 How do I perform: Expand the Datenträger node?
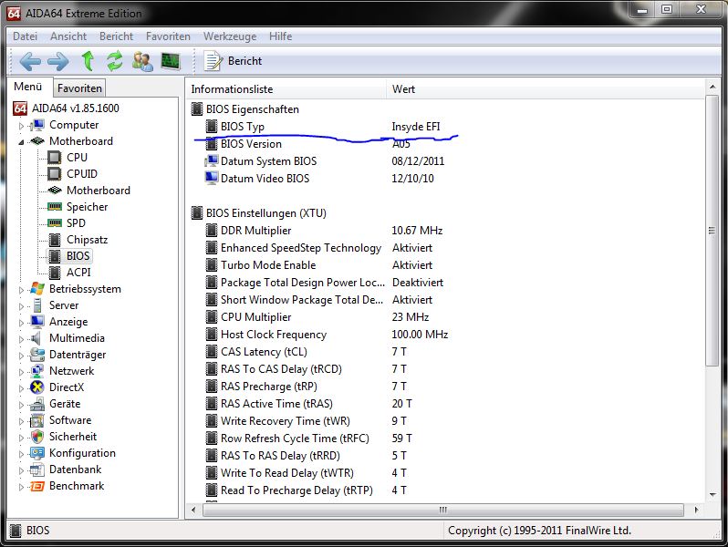[21, 356]
